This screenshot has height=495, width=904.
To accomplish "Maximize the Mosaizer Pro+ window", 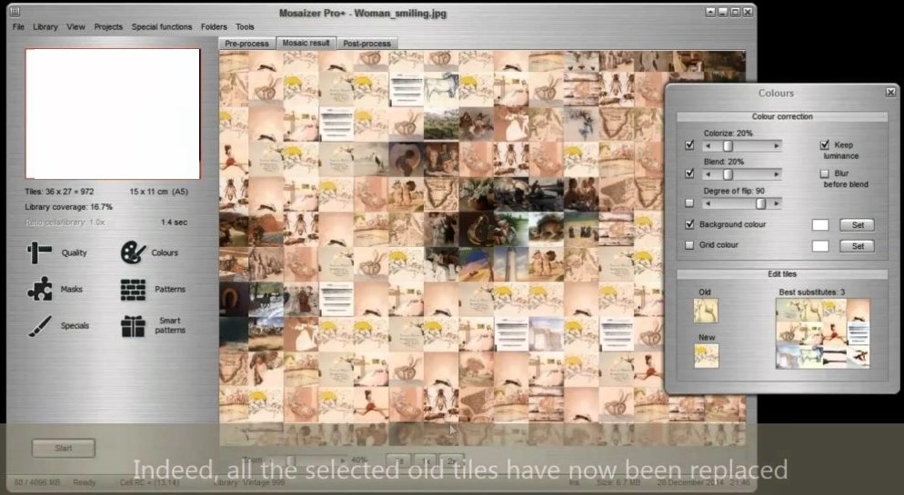I will point(735,12).
